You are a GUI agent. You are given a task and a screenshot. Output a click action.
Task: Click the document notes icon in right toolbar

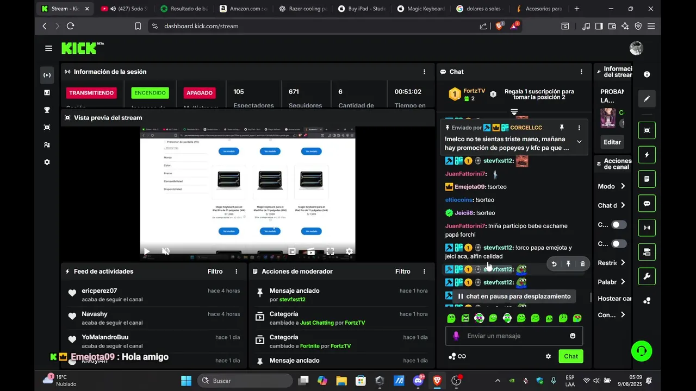coord(647,179)
